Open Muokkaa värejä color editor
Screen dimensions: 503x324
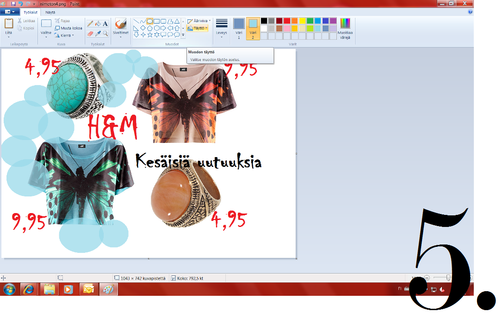(x=345, y=29)
